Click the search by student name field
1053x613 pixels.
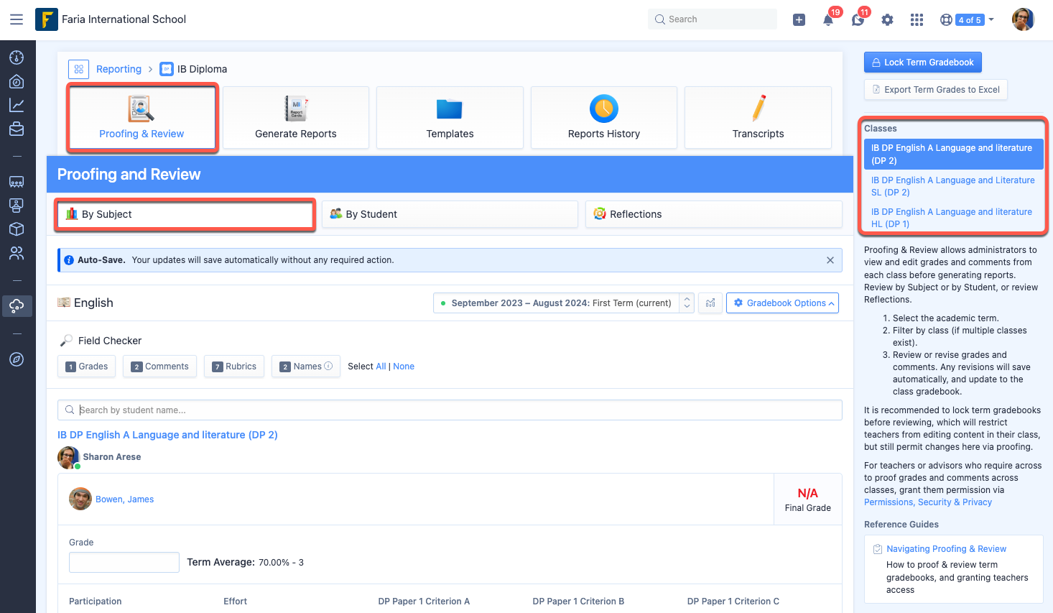tap(450, 410)
